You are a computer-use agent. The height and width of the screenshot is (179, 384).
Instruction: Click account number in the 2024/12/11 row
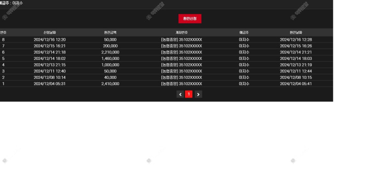click(182, 71)
